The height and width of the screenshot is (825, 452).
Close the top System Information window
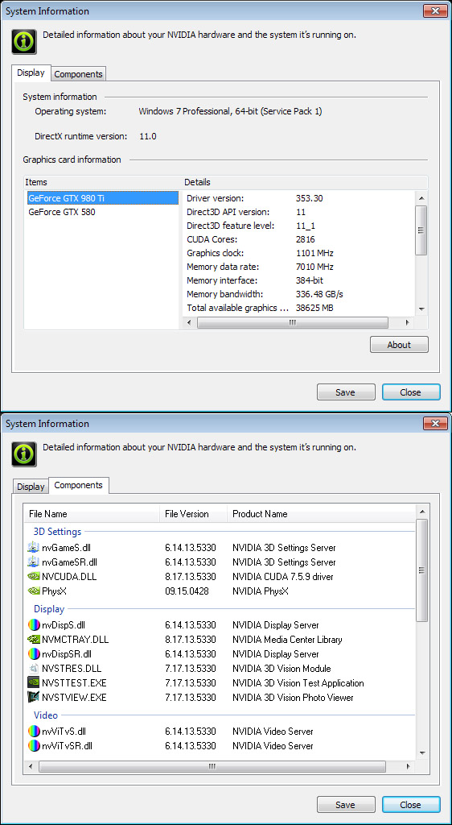(435, 10)
